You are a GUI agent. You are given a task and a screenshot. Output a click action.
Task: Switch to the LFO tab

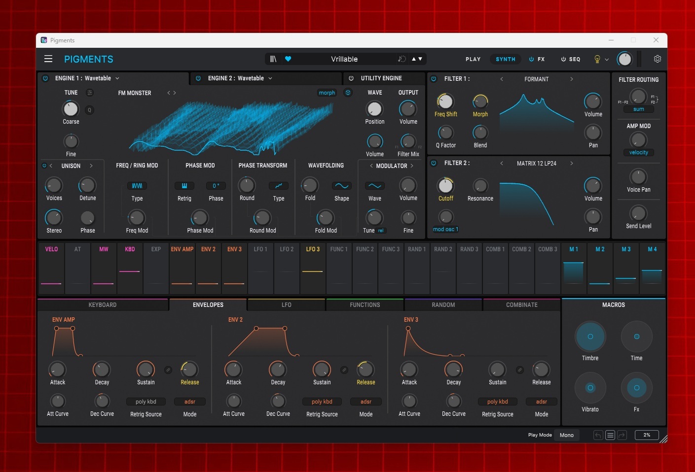tap(286, 305)
